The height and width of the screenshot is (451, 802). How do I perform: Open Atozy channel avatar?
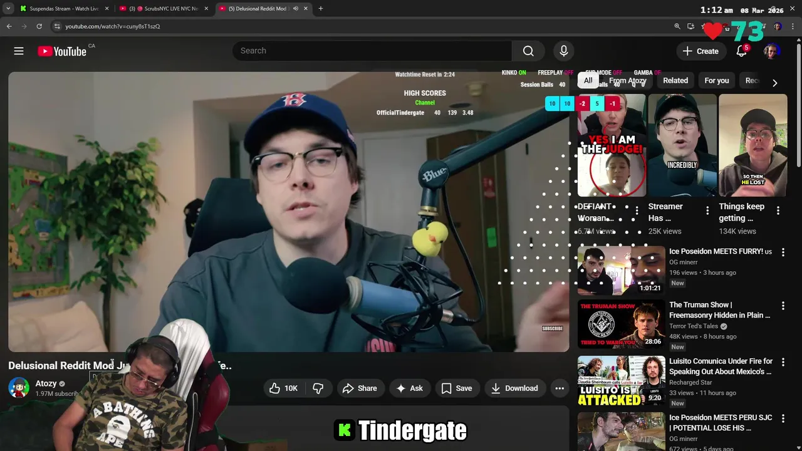click(18, 388)
